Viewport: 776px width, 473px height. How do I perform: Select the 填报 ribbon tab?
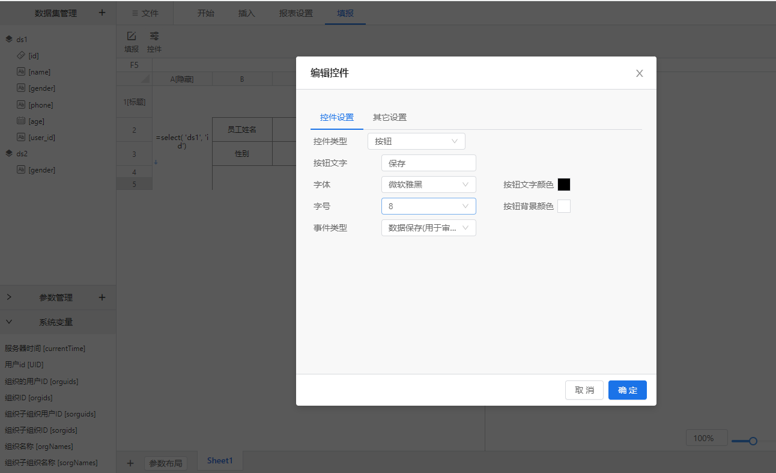tap(345, 13)
